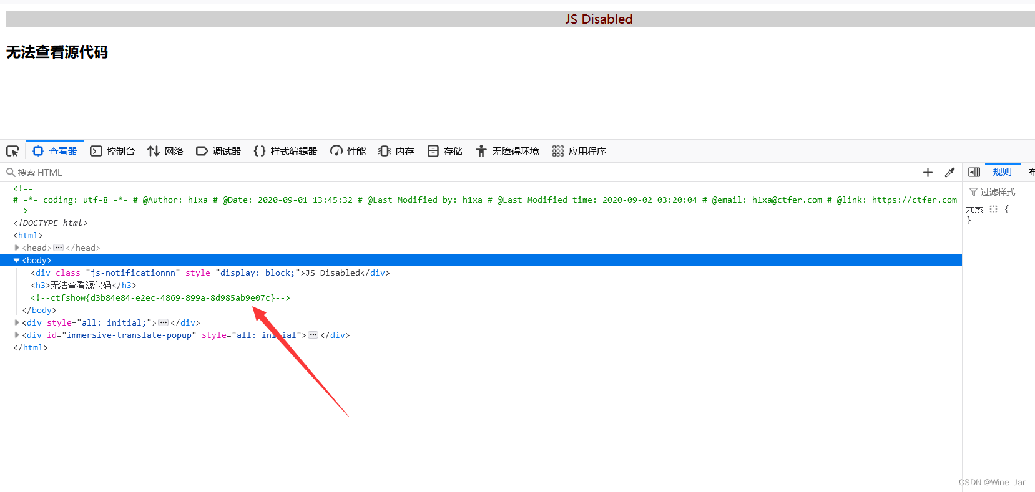Select the closing /body tag line
1035x492 pixels.
[x=39, y=310]
